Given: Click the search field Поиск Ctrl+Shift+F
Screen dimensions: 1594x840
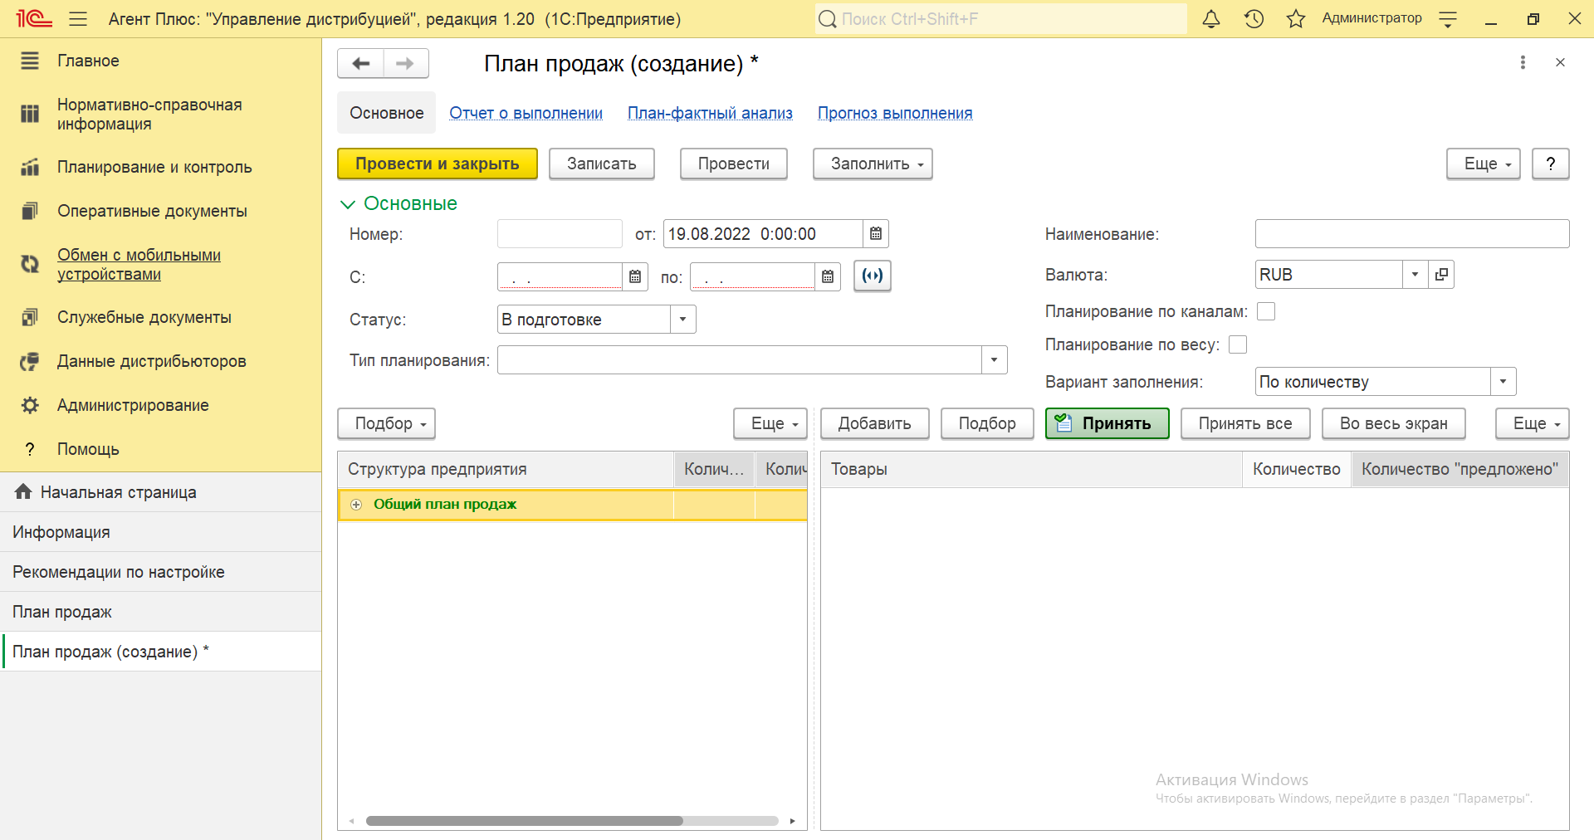Looking at the screenshot, I should (1000, 18).
